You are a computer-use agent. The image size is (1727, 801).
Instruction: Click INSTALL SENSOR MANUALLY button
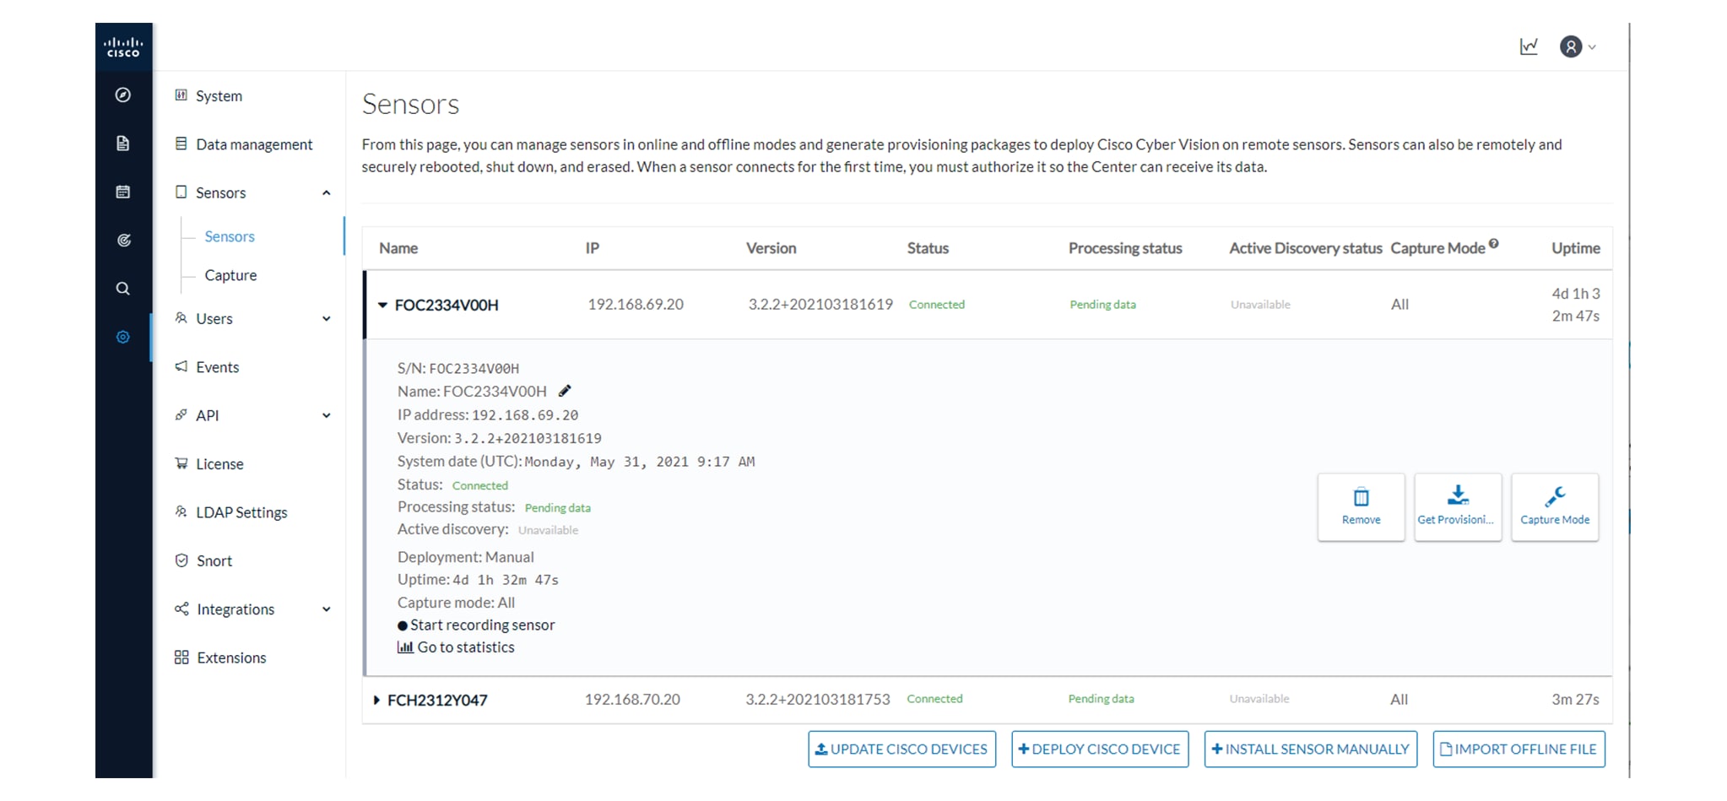tap(1310, 749)
